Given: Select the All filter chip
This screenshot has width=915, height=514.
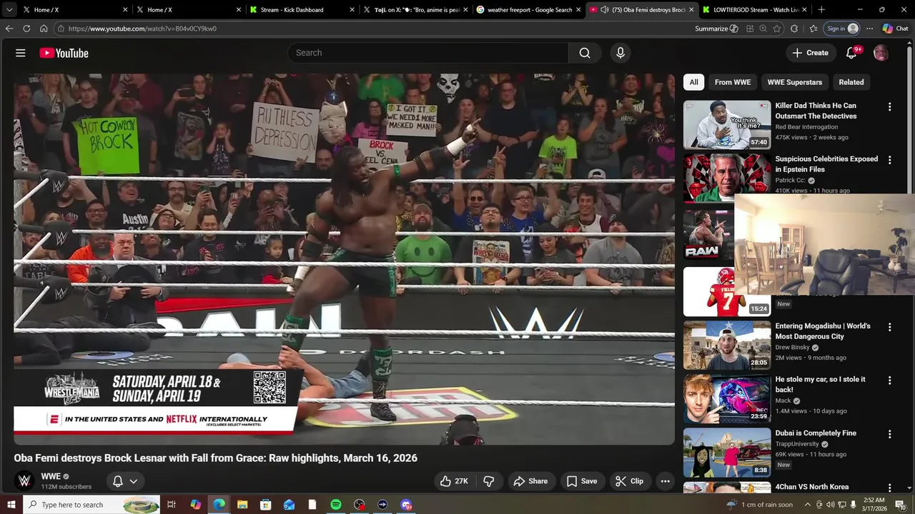Looking at the screenshot, I should [x=693, y=82].
